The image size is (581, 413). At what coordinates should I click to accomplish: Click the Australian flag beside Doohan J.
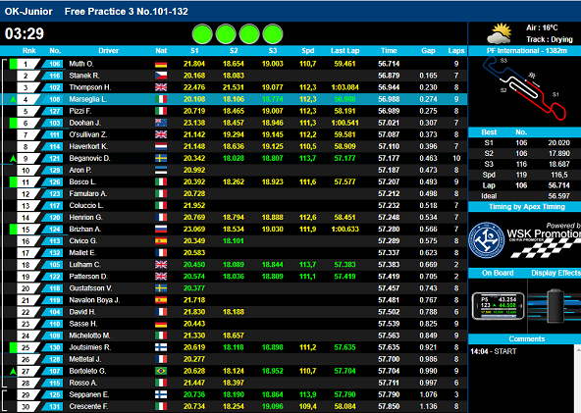pos(161,123)
